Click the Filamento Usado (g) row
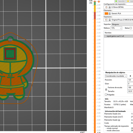This screenshot has width=133, height=133. (x=119, y=120)
